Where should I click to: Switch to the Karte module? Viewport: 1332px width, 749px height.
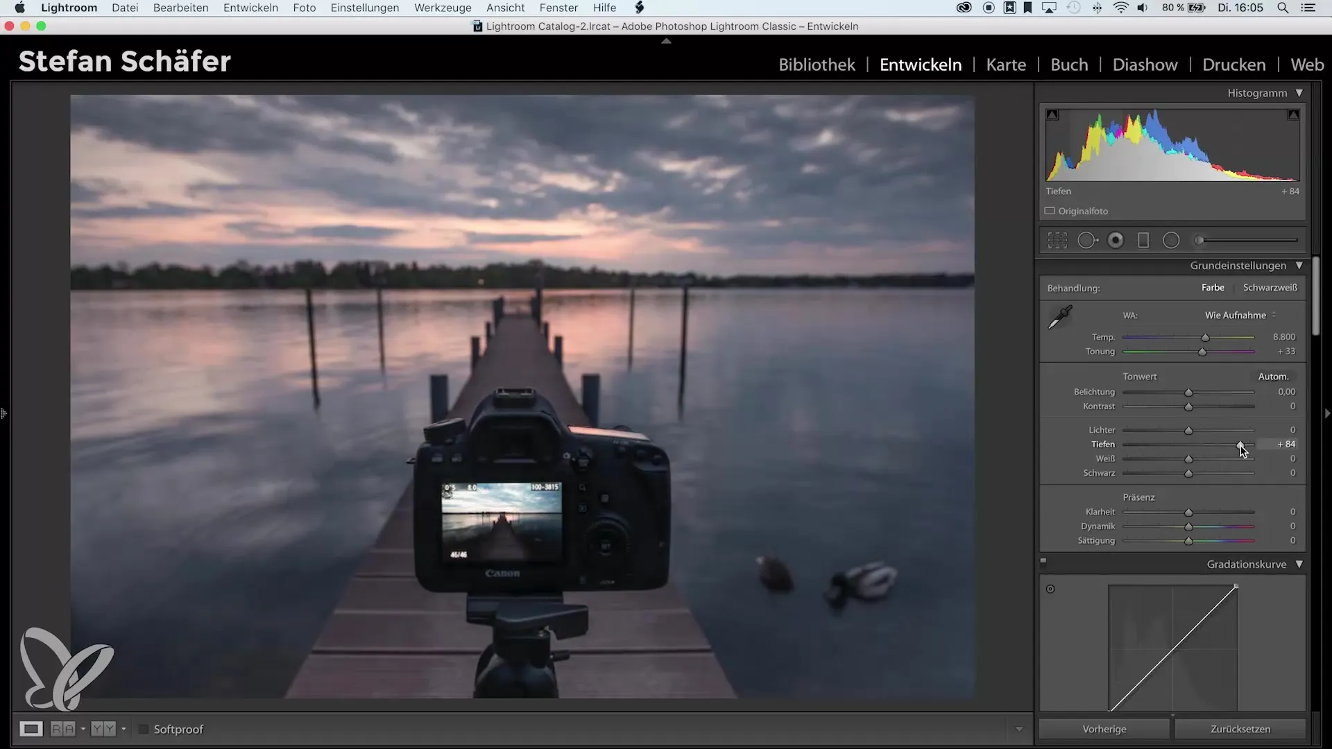pyautogui.click(x=1006, y=64)
